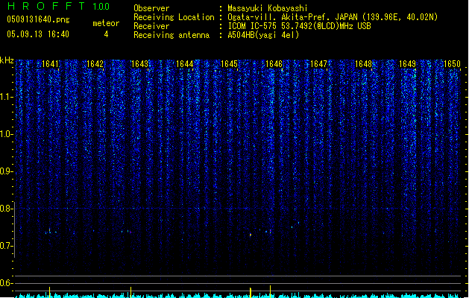Viewport: 469px width, 298px height.
Task: Click the Receiving antenna field label
Action: tap(171, 35)
